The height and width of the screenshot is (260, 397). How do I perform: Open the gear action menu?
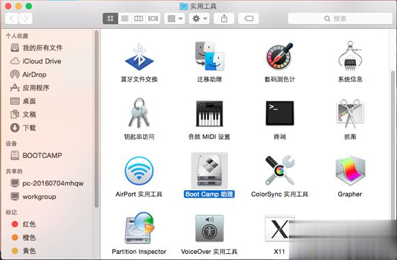199,18
